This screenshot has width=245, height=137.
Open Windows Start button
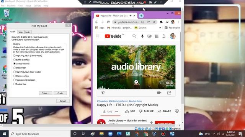(x=4, y=134)
